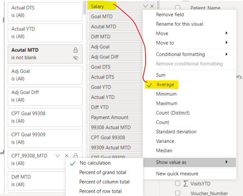Remove the Salary field using its X icon
Viewport: 243px width, 196px height.
pyautogui.click(x=152, y=6)
